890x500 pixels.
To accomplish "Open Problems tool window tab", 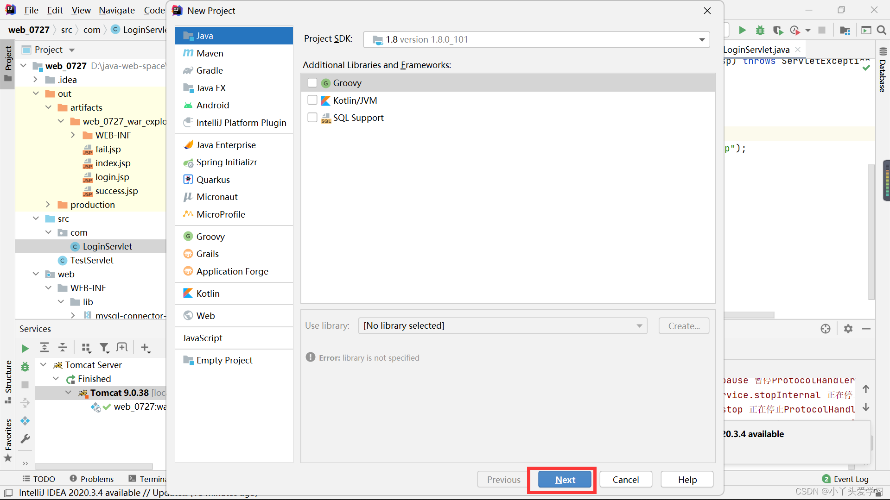I will click(x=92, y=479).
